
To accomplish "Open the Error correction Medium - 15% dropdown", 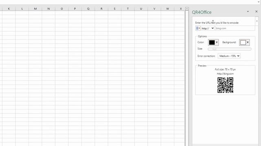I will pos(229,56).
